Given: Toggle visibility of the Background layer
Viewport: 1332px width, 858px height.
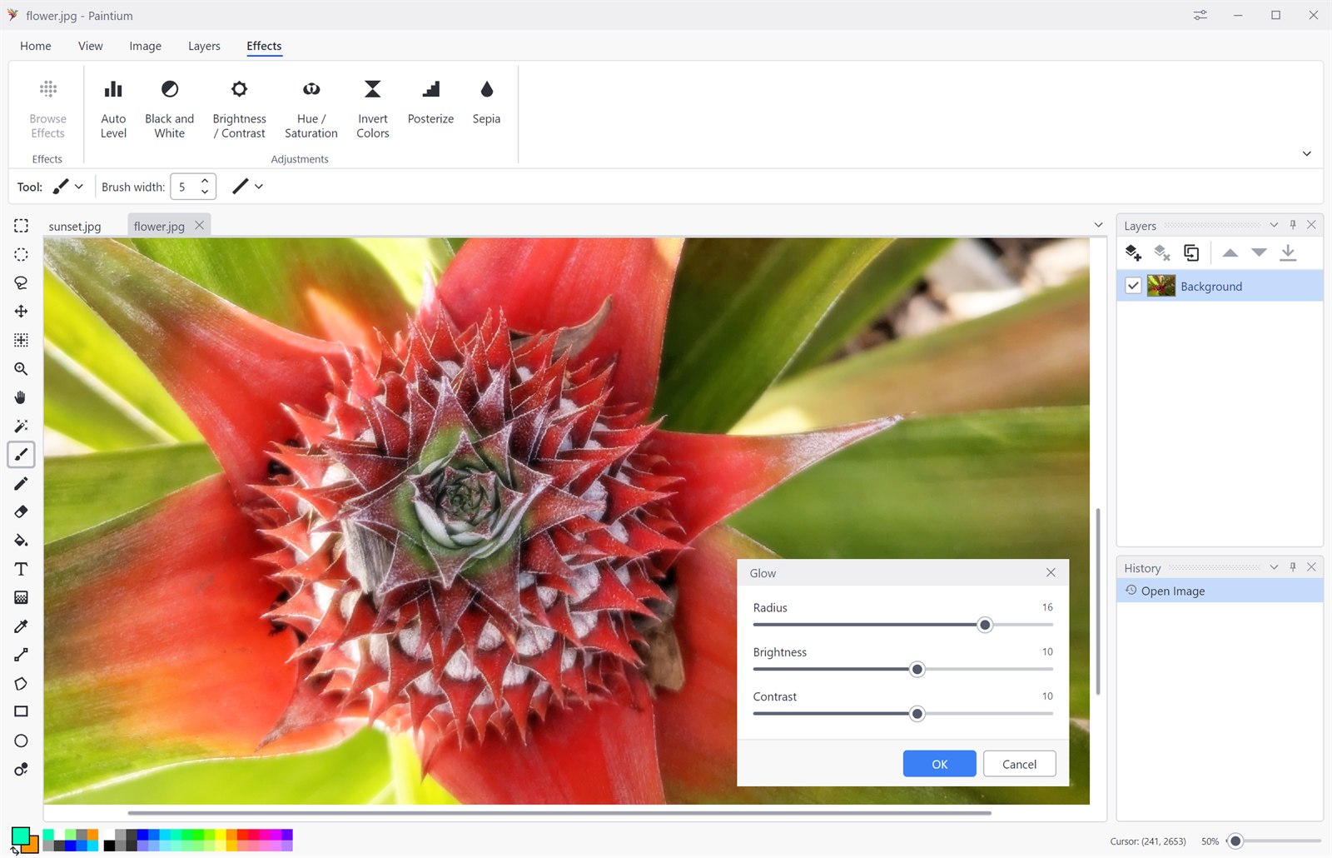Looking at the screenshot, I should click(x=1133, y=286).
